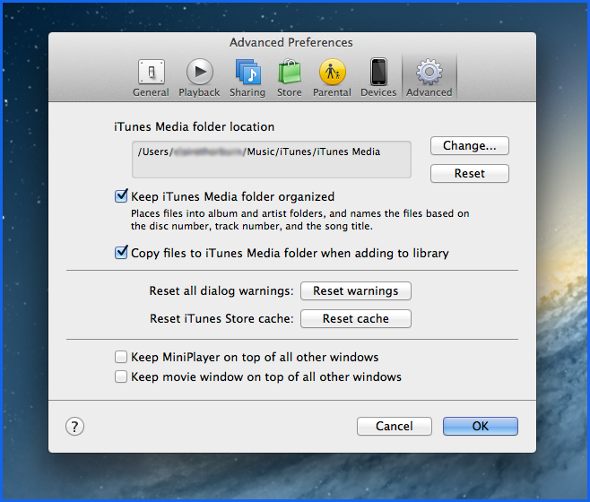Open the Devices preferences iPhone icon
This screenshot has height=502, width=590.
[378, 72]
